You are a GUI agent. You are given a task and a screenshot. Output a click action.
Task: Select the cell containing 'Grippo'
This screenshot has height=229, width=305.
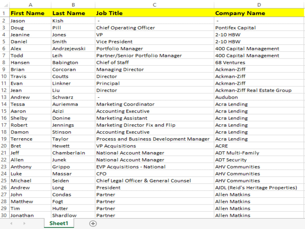73,167
